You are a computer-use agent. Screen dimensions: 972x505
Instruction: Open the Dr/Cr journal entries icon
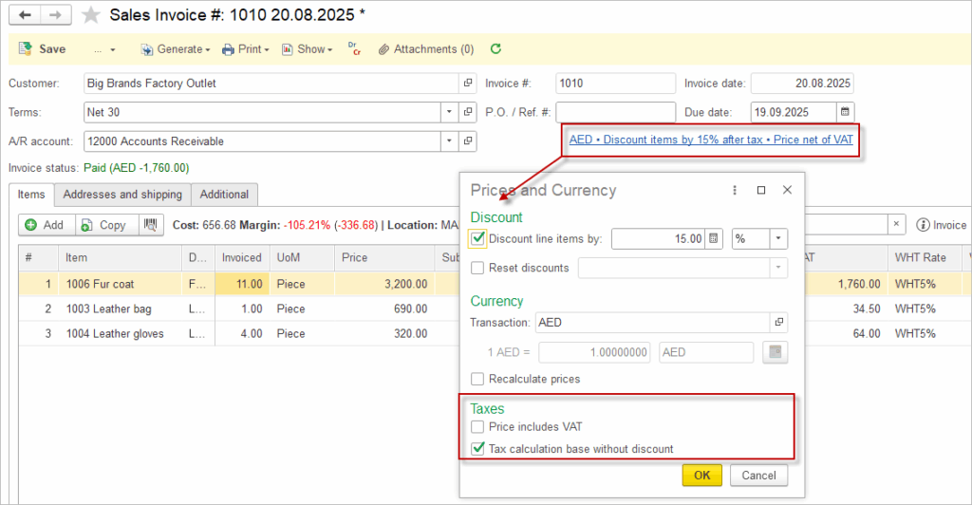353,48
